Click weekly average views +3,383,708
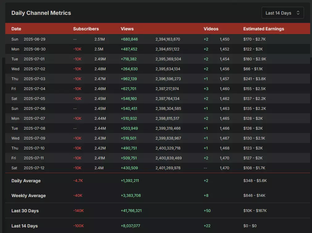 131,195
